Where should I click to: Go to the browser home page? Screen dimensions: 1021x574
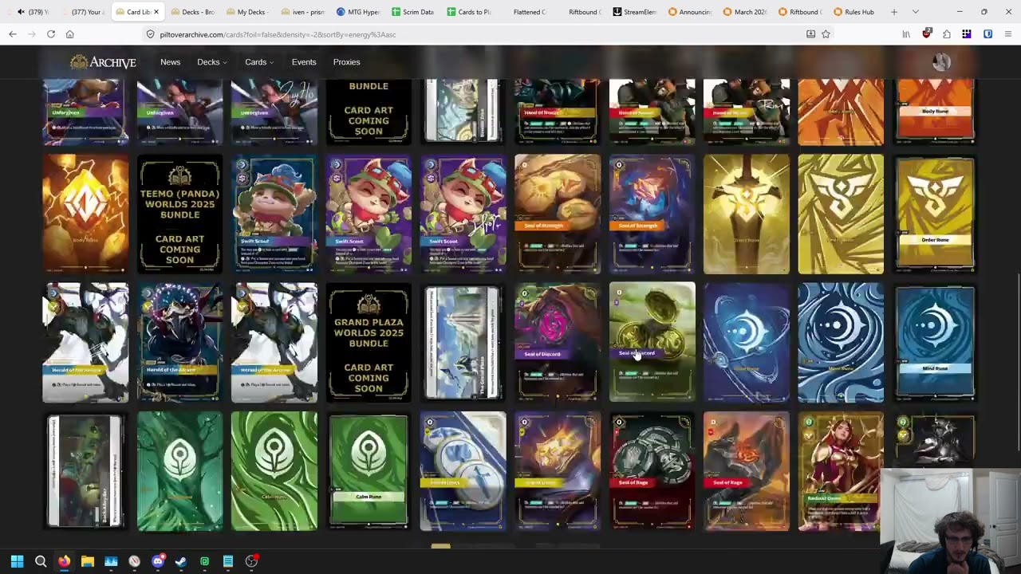(70, 34)
